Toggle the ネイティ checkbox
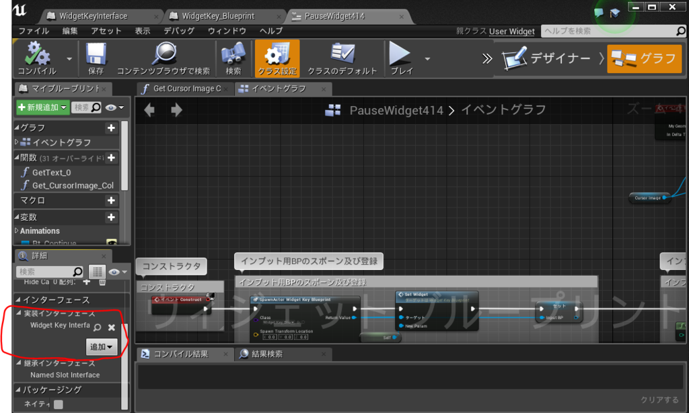The width and height of the screenshot is (689, 413). (59, 404)
